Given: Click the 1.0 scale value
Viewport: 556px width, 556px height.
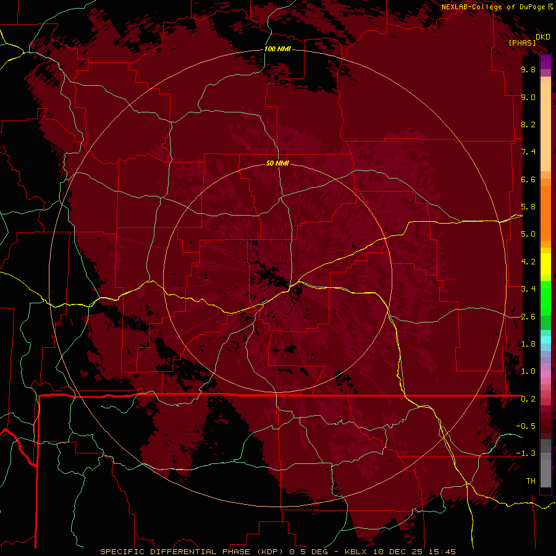Looking at the screenshot, I should pyautogui.click(x=528, y=371).
